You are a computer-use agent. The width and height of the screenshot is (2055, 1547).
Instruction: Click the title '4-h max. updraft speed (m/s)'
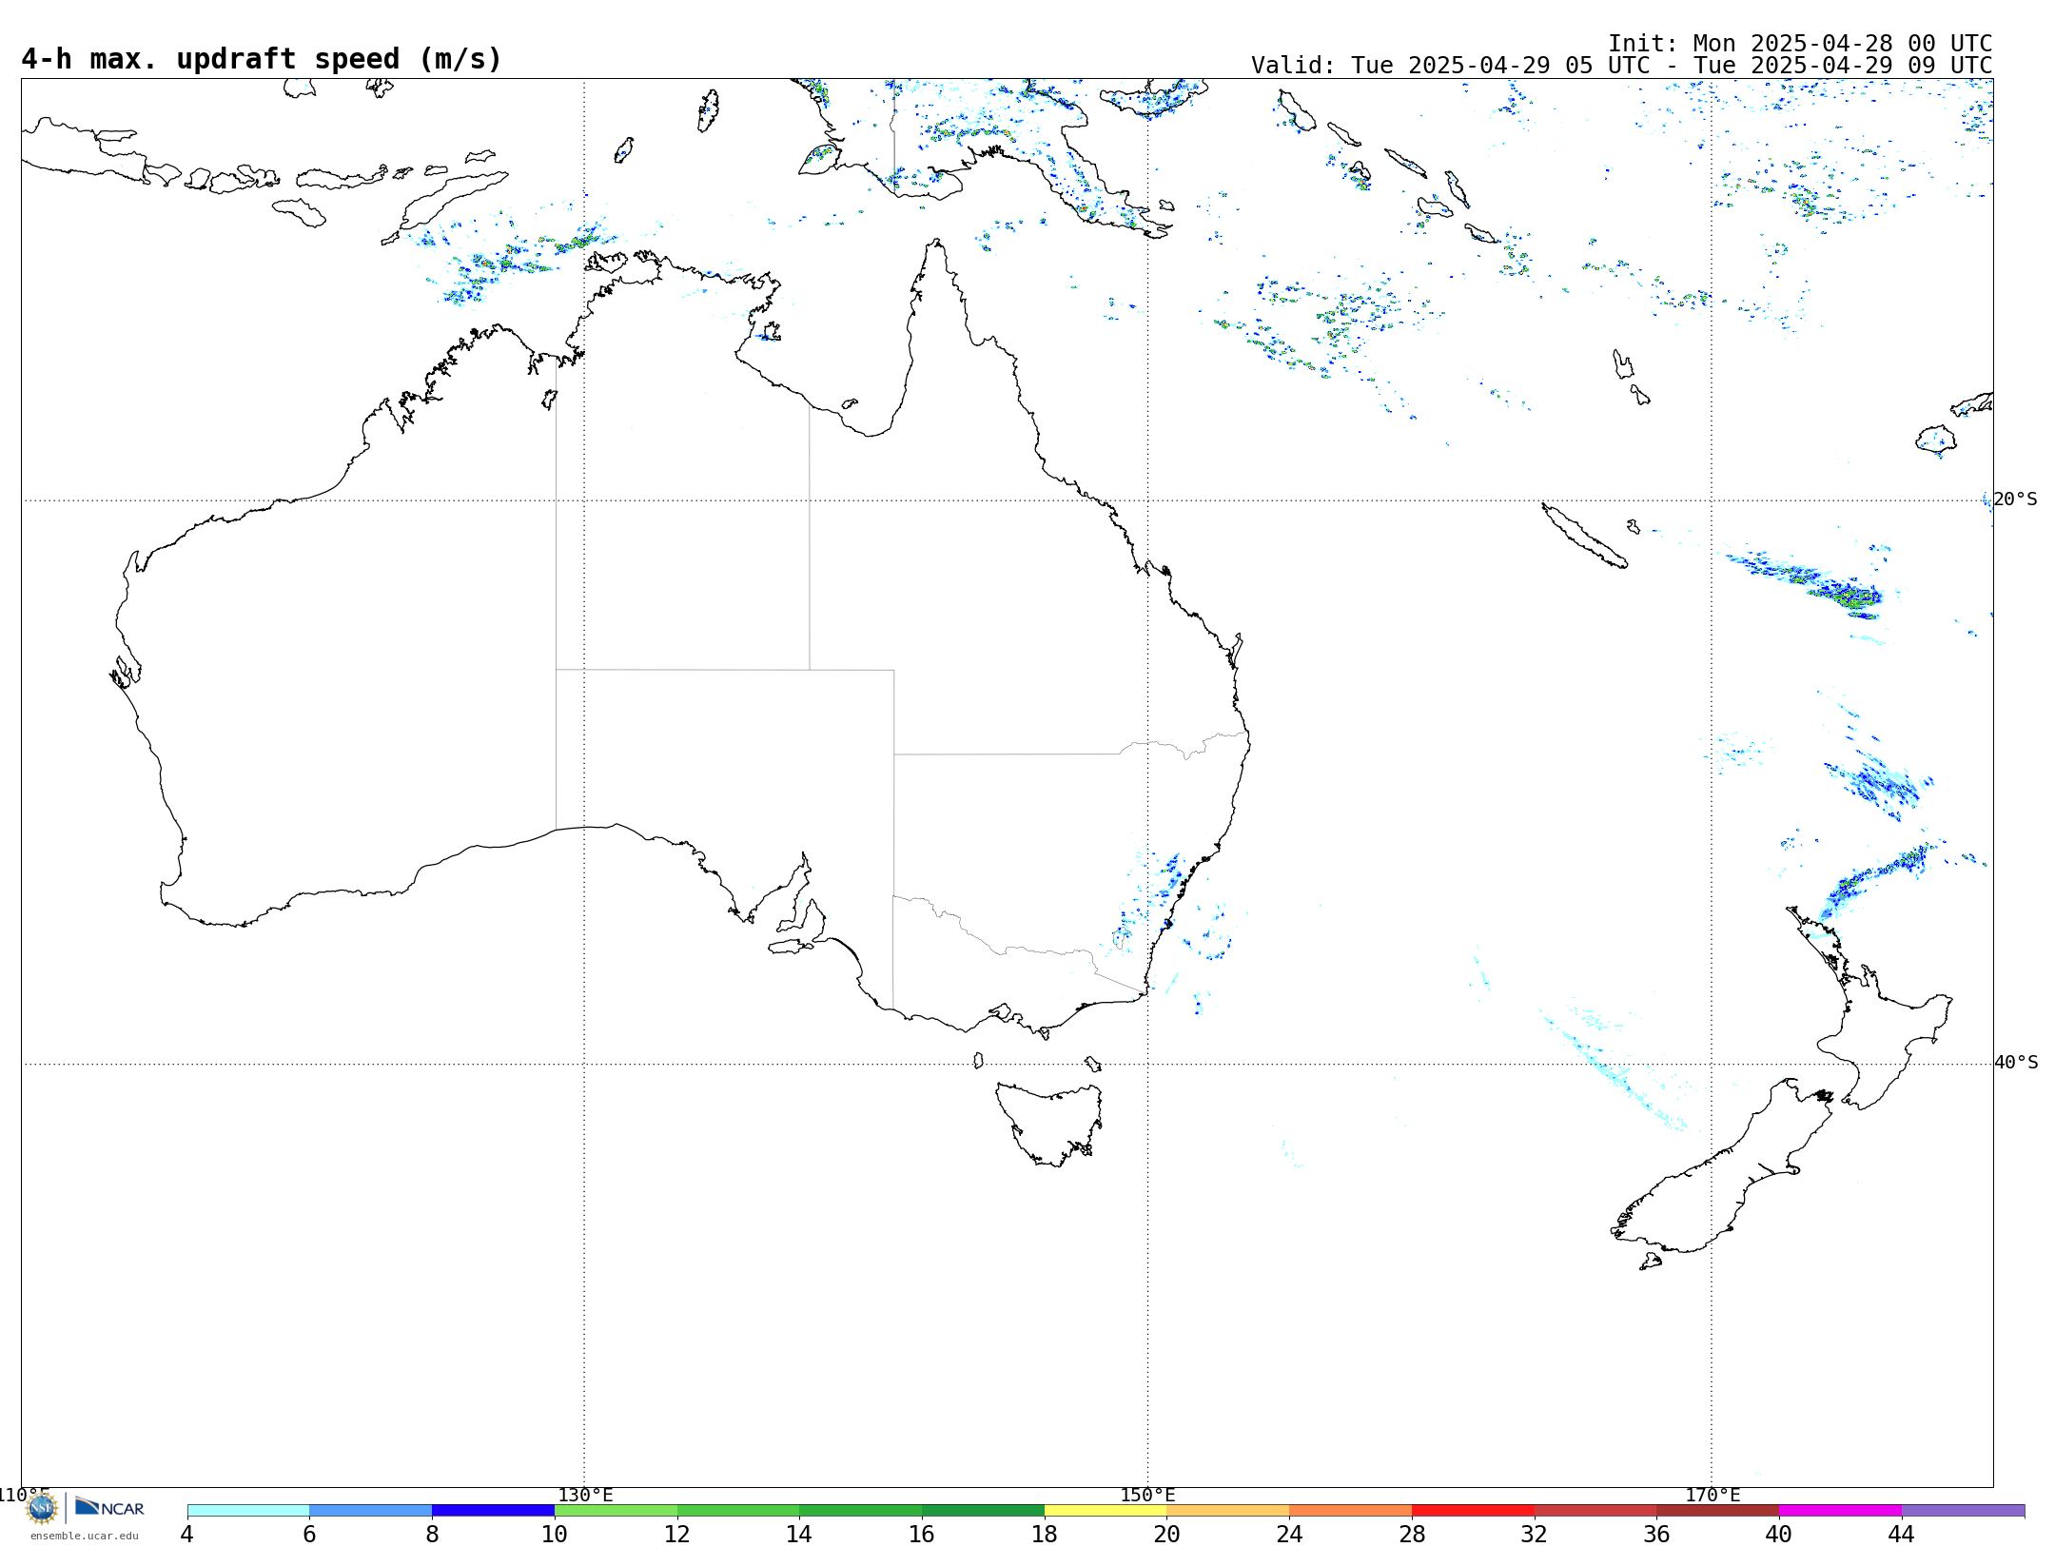[262, 59]
